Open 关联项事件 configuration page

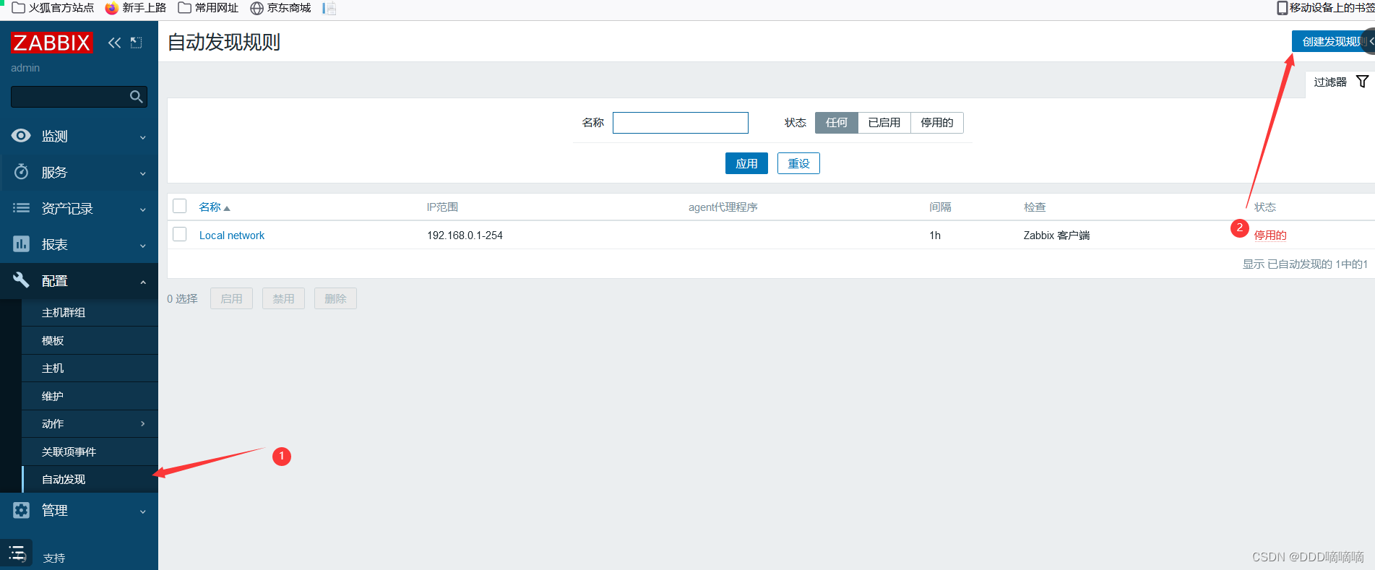90,452
